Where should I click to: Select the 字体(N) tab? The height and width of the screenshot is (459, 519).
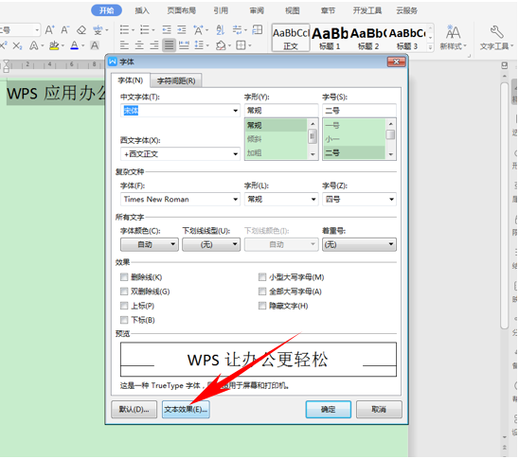tap(131, 80)
